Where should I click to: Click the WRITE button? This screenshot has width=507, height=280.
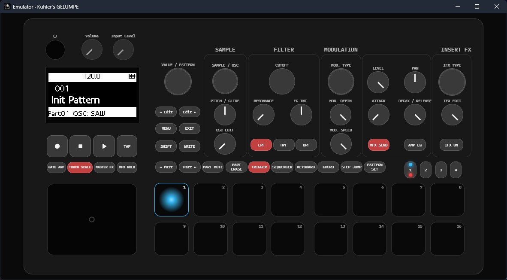click(x=190, y=146)
